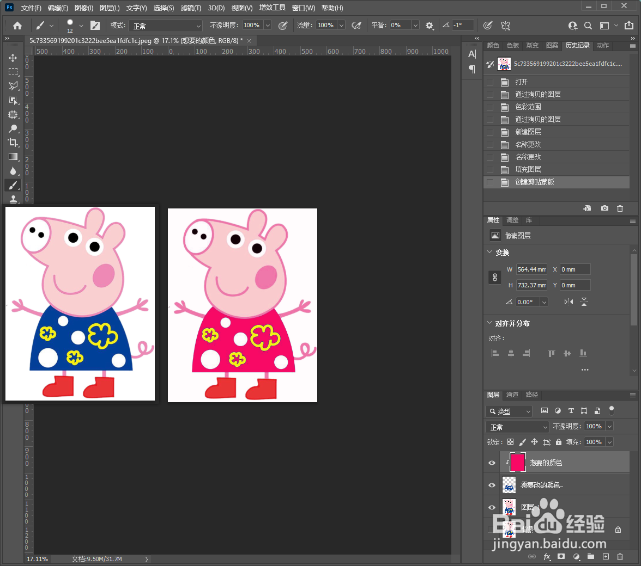Open the 文件(F) menu
641x566 pixels.
(x=31, y=8)
